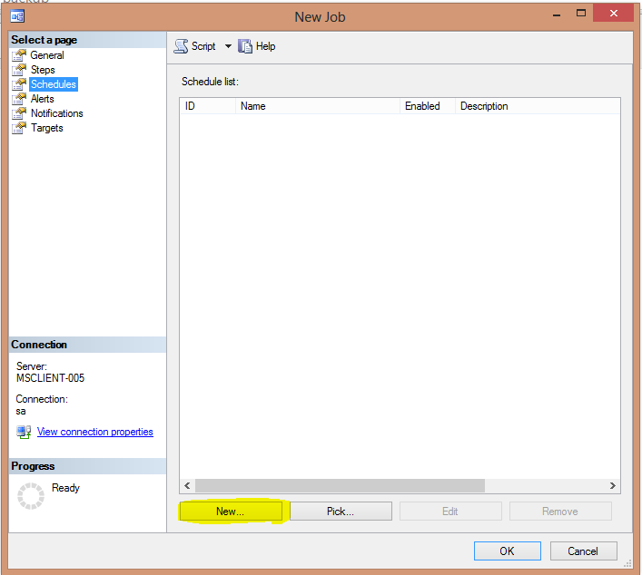The image size is (642, 575).
Task: Click the Help toolbar icon
Action: click(x=245, y=46)
